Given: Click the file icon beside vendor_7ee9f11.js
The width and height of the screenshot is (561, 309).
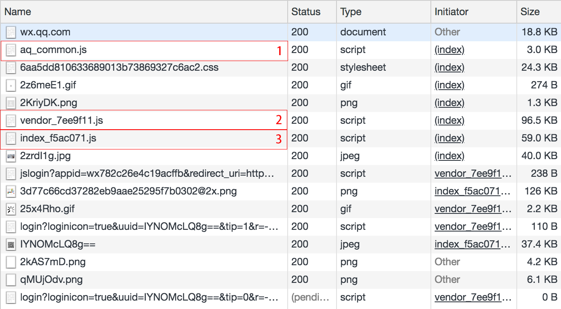Looking at the screenshot, I should coord(11,121).
